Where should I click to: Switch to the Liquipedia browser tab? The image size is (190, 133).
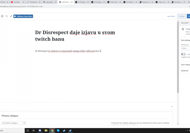pyautogui.click(x=49, y=2)
